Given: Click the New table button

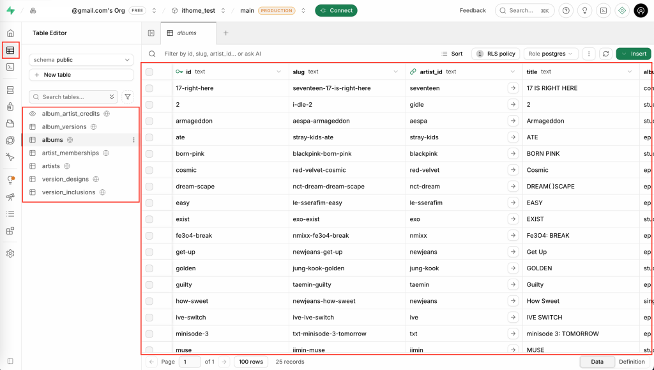Looking at the screenshot, I should point(81,75).
